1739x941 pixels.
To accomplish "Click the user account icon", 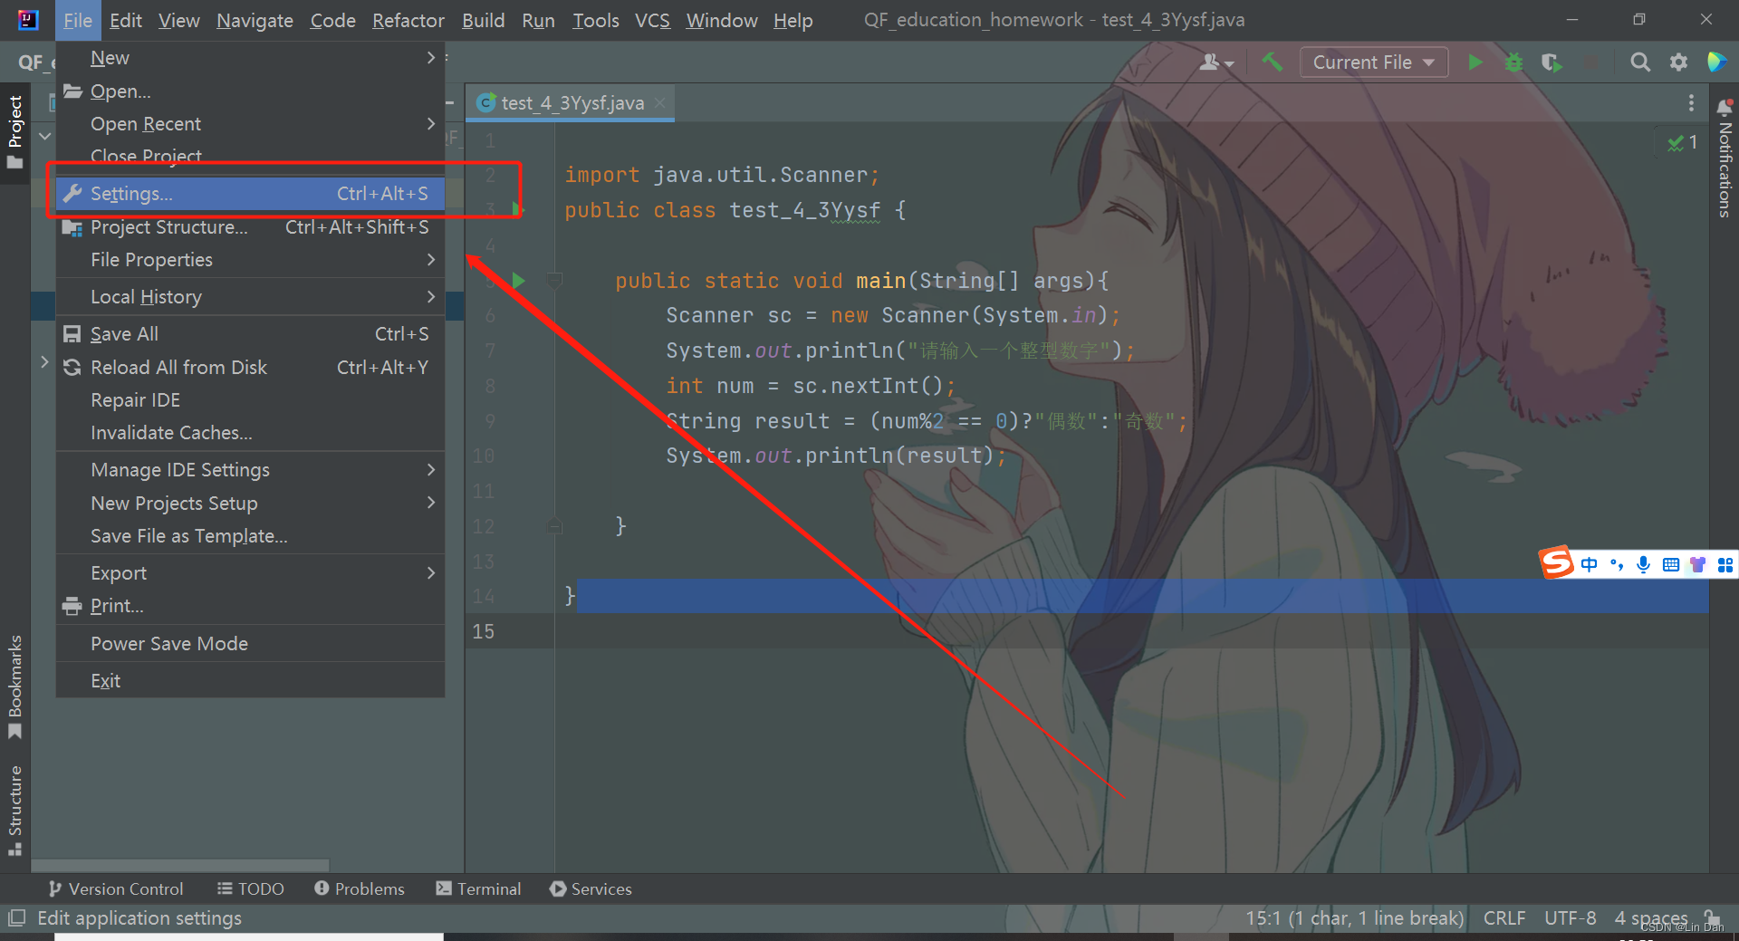I will click(1215, 62).
